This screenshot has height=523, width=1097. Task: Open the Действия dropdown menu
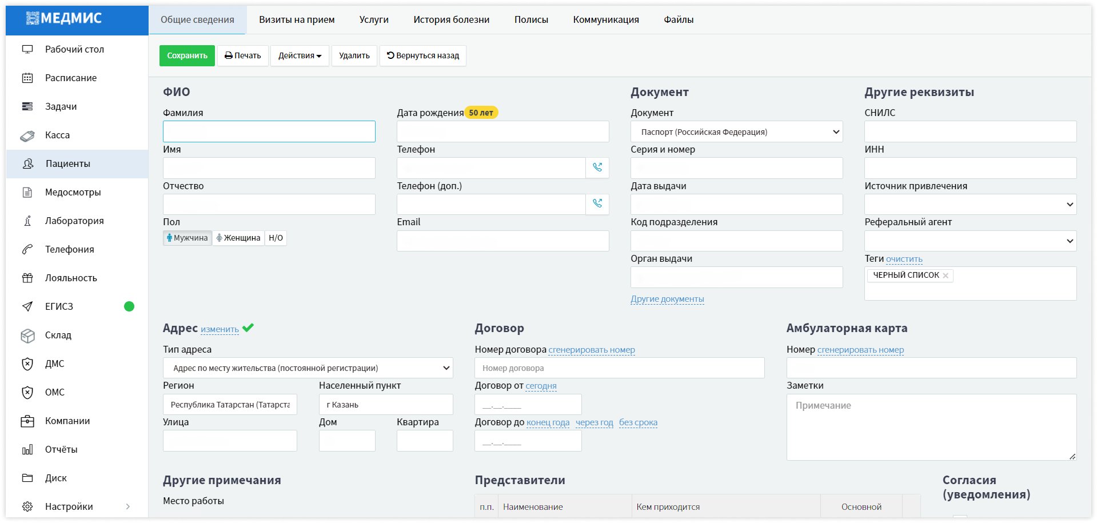(300, 56)
